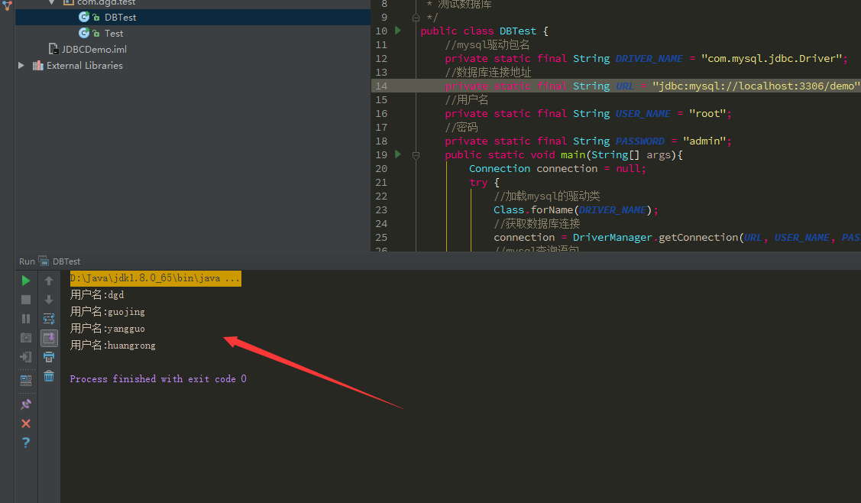861x503 pixels.
Task: Click the run gutter arrow at line 10
Action: (x=397, y=31)
